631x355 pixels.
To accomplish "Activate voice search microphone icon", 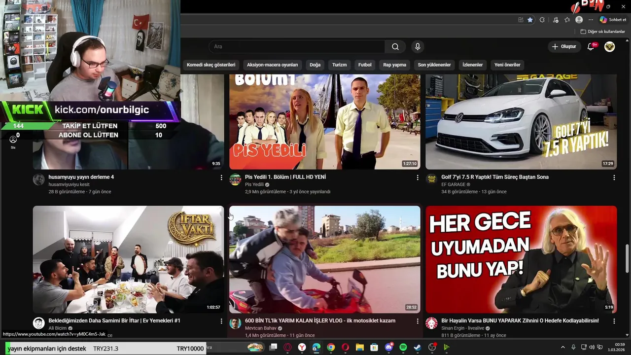I will (418, 47).
